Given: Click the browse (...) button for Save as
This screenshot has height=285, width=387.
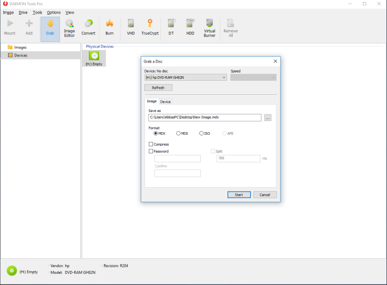Looking at the screenshot, I should (x=267, y=118).
